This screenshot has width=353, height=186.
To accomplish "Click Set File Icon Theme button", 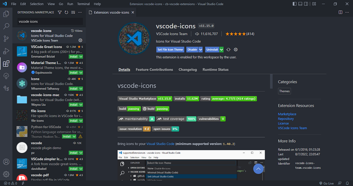I will click(x=170, y=50).
